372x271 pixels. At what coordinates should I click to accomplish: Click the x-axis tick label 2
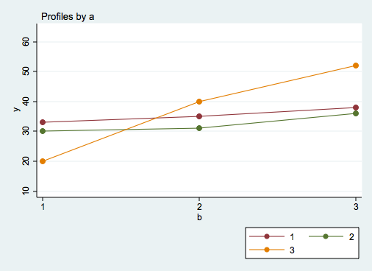click(x=199, y=207)
